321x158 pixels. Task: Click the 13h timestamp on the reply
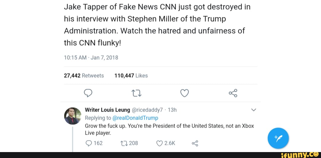172,110
